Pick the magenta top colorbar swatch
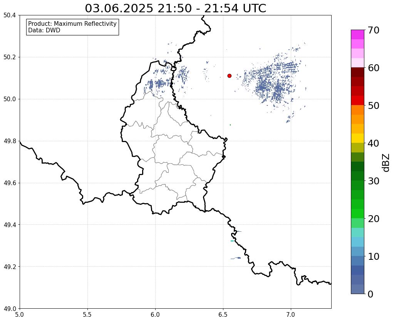This screenshot has width=394, height=321. (x=357, y=35)
